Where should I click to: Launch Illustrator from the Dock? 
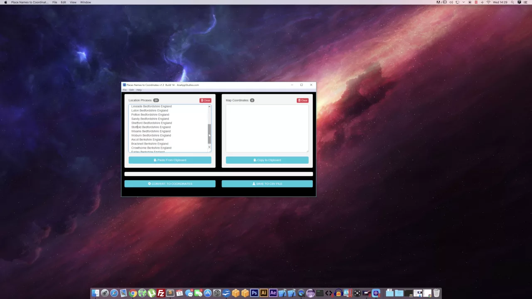[264, 293]
